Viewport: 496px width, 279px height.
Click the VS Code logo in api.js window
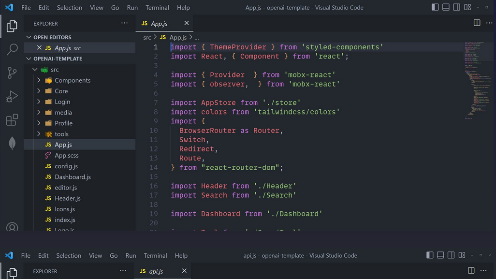point(9,255)
